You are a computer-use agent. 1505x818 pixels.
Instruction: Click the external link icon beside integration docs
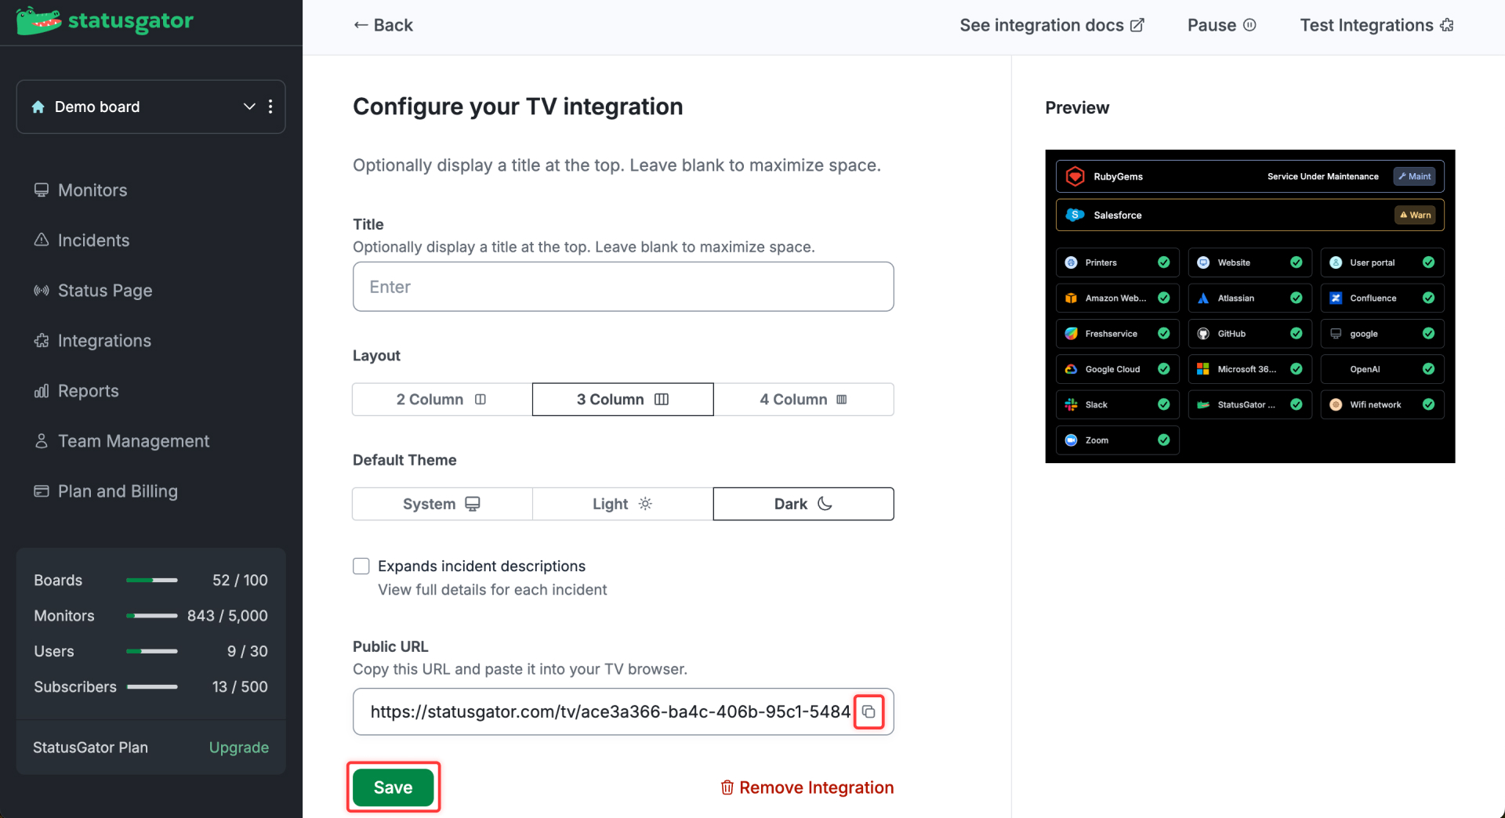(x=1137, y=25)
